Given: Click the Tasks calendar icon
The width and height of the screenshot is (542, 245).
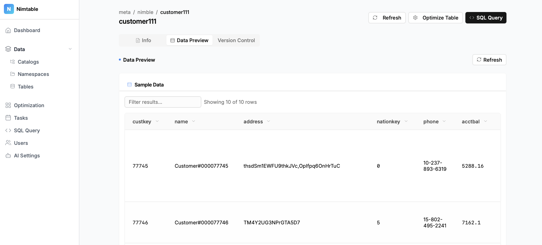Looking at the screenshot, I should click(x=8, y=118).
